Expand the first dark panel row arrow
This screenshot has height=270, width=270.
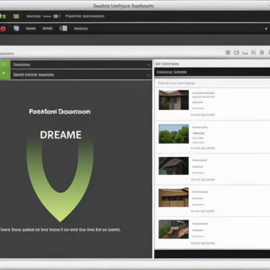pos(148,65)
